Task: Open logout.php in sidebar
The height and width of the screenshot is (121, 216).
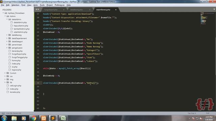Action: click(17, 70)
